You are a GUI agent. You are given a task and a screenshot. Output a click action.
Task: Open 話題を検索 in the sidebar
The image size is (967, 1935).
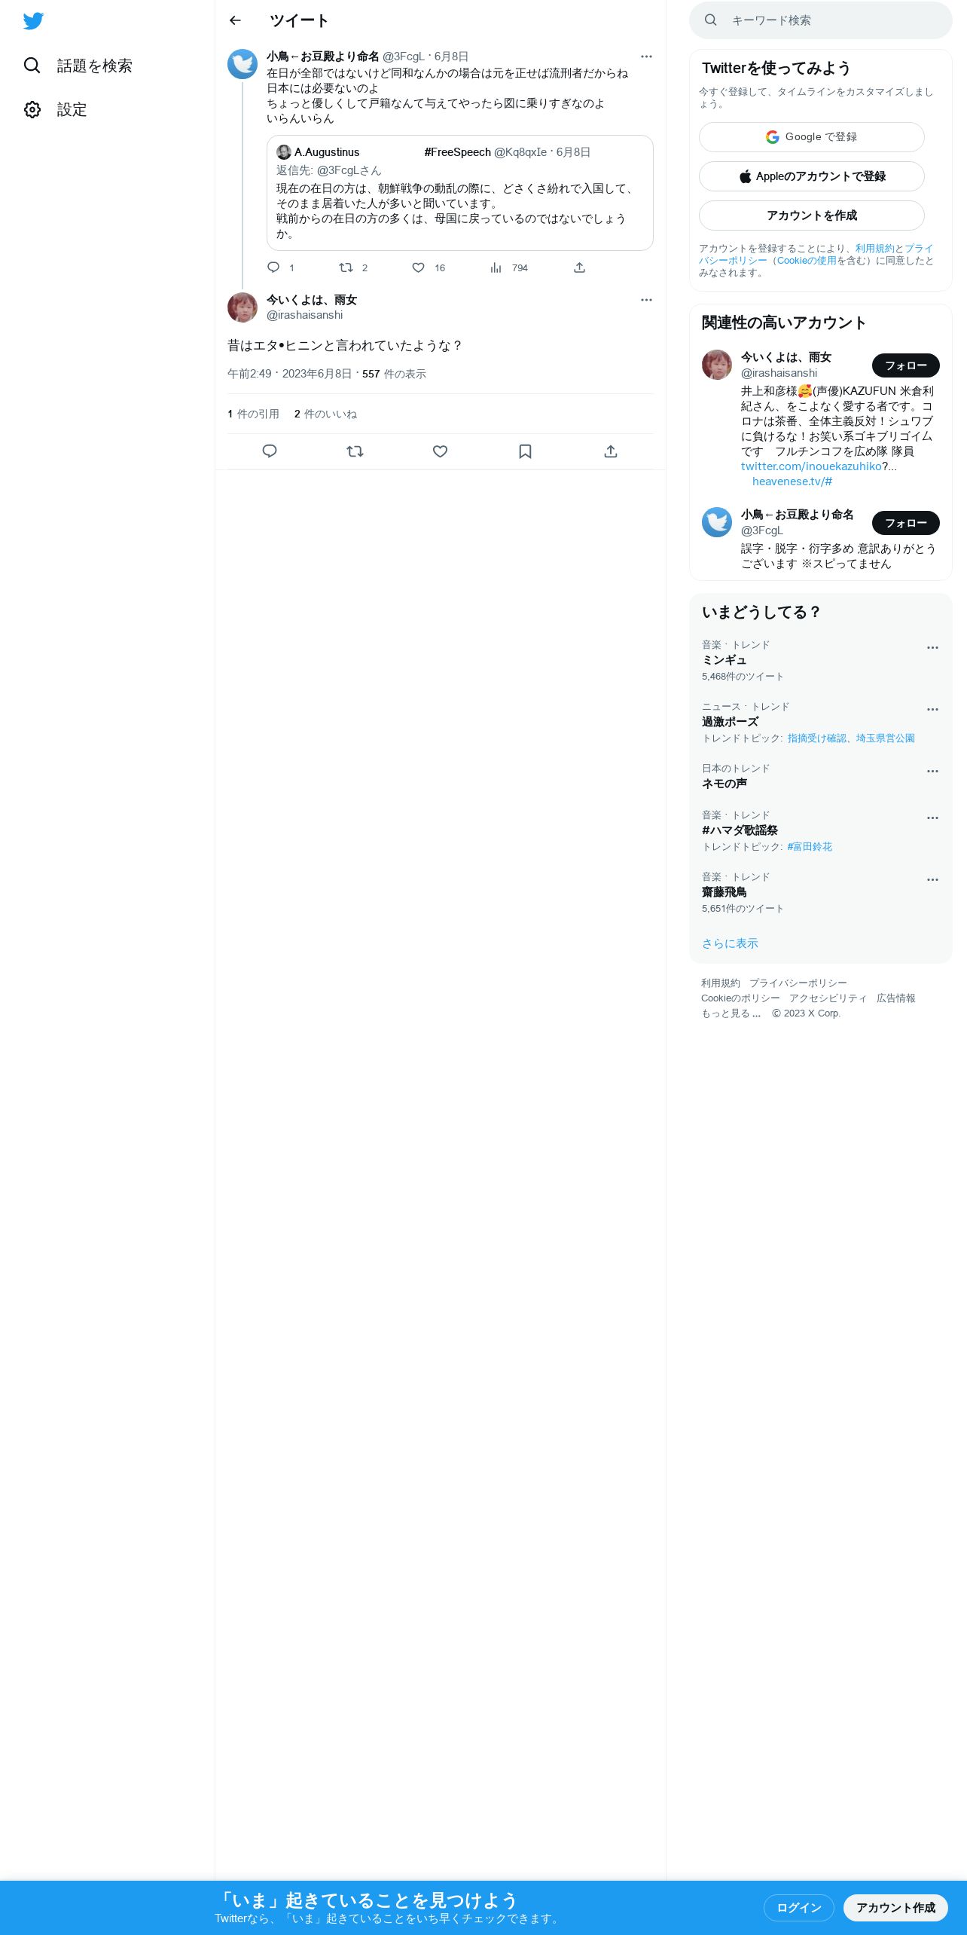click(x=78, y=66)
